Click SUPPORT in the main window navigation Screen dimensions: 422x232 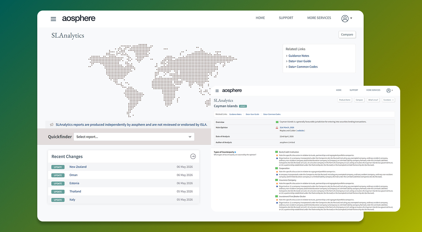tap(286, 18)
